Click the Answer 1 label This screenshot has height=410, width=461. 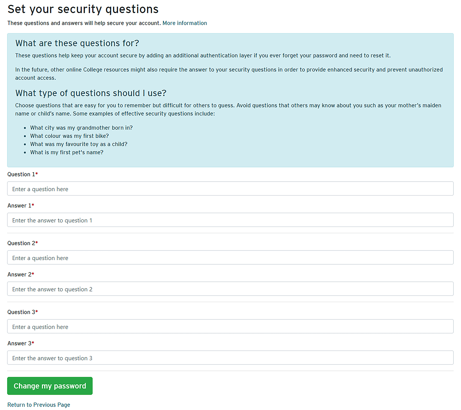point(19,206)
